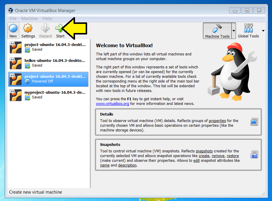Open the Machine menu
This screenshot has width=272, height=201.
(30, 19)
